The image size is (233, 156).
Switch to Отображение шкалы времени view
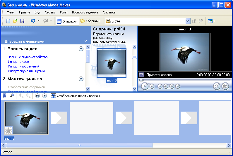click(77, 96)
